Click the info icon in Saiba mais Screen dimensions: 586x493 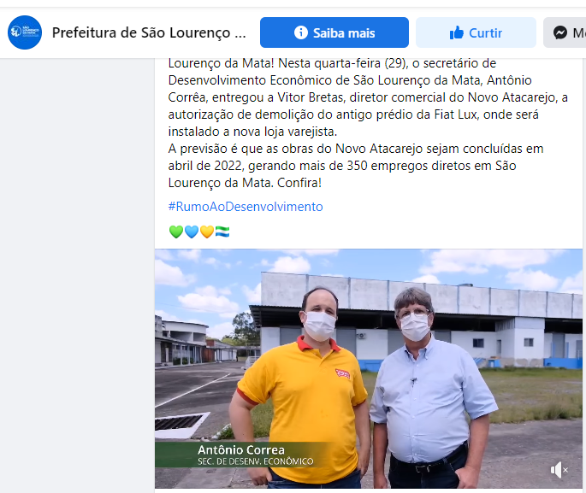point(301,32)
